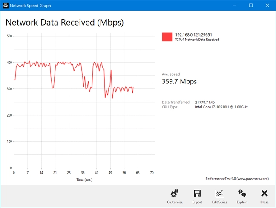Screen dimensions: 276x208
Task: Open the Customize gear icon
Action: 175,193
